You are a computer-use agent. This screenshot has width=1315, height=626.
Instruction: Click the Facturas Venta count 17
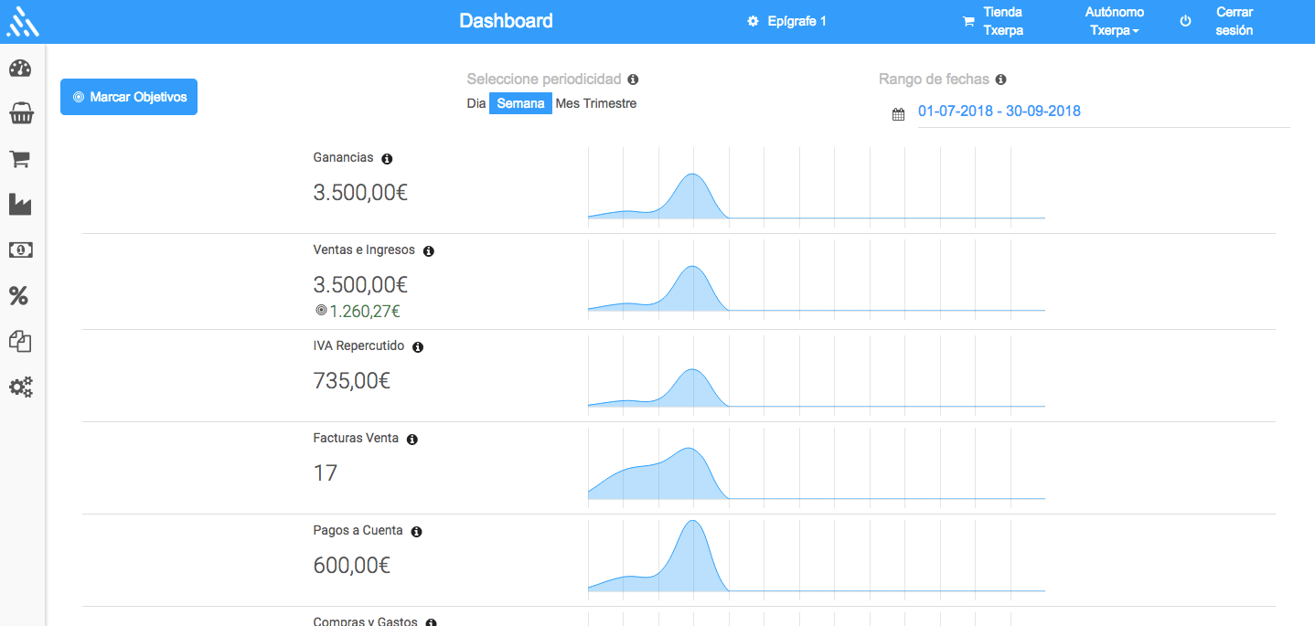[326, 473]
